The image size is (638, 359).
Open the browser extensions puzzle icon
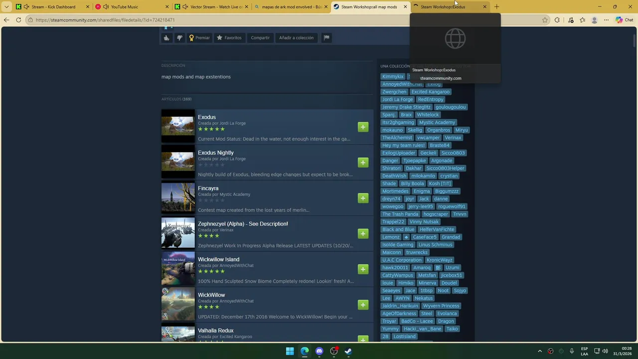557,20
